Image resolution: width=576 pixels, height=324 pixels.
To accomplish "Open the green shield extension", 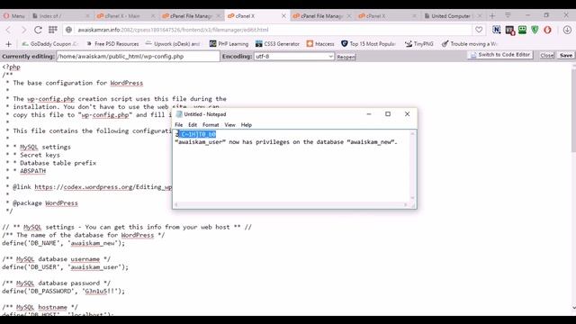I will coord(535,30).
